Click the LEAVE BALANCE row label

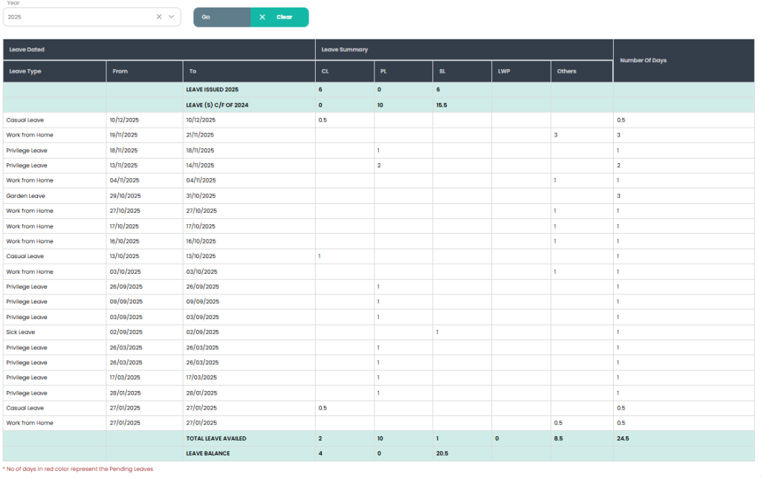(208, 453)
